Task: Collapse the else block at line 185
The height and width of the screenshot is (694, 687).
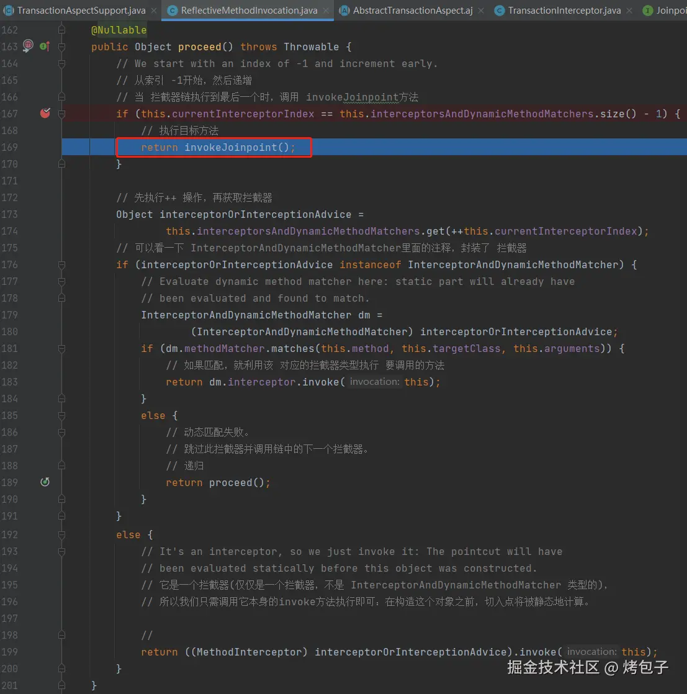Action: pyautogui.click(x=61, y=416)
